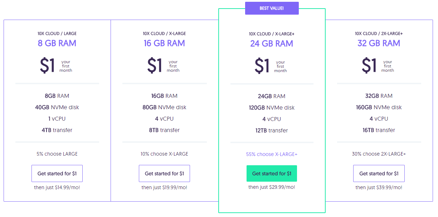Screen dimensions: 438x217
Task: Click Get started for $1 under X-LARGE plan
Action: pyautogui.click(x=164, y=173)
